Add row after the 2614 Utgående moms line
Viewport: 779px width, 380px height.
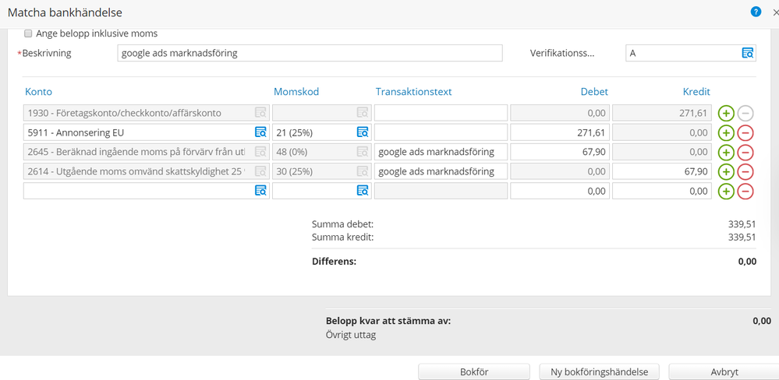click(726, 171)
